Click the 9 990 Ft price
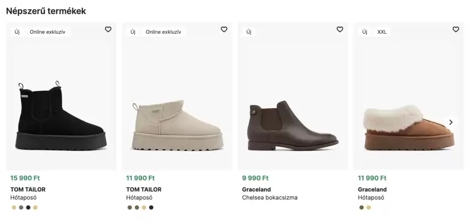The height and width of the screenshot is (221, 472). coord(255,178)
